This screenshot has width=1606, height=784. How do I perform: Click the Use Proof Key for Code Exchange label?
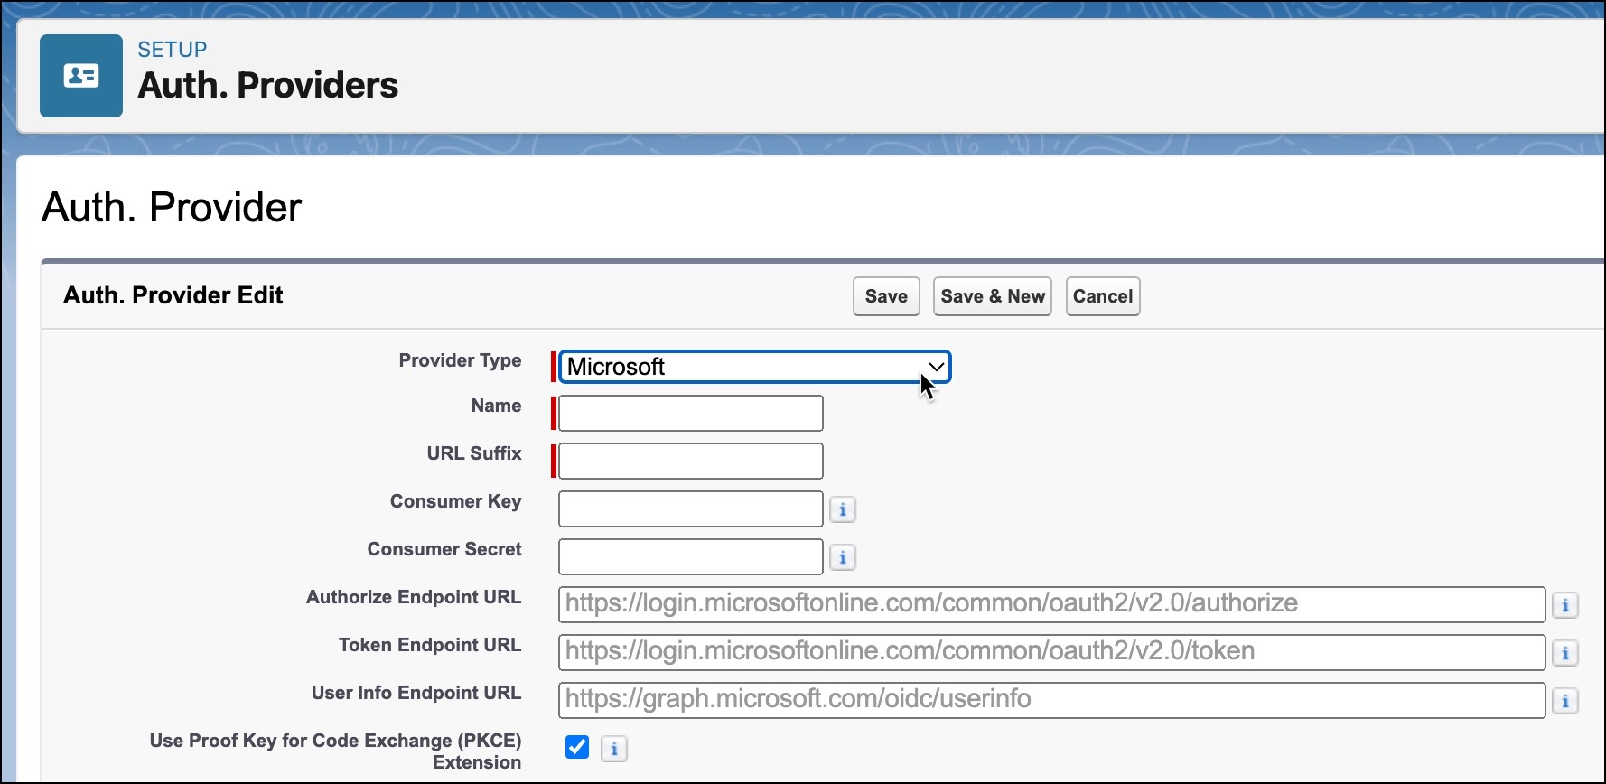pos(336,751)
